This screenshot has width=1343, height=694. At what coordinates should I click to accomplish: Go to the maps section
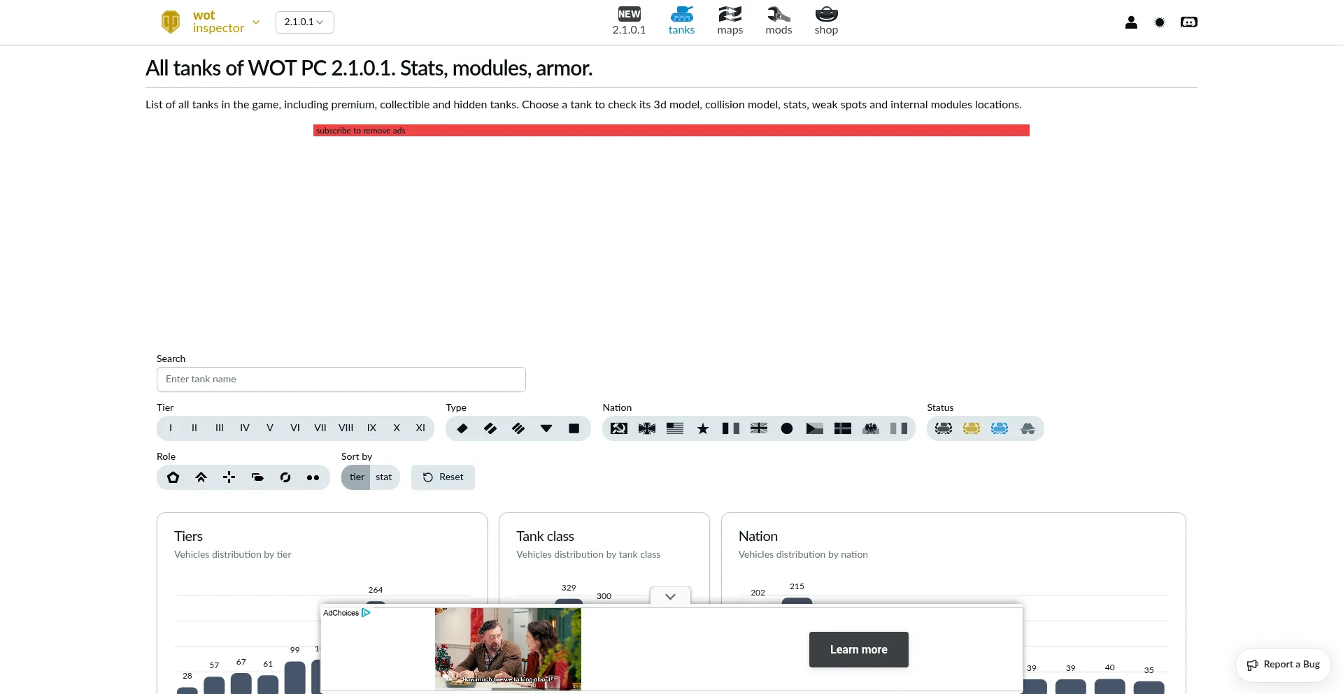[x=730, y=21]
